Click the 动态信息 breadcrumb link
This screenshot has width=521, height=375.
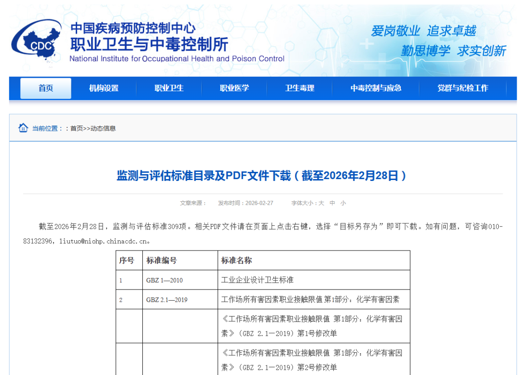pyautogui.click(x=103, y=128)
